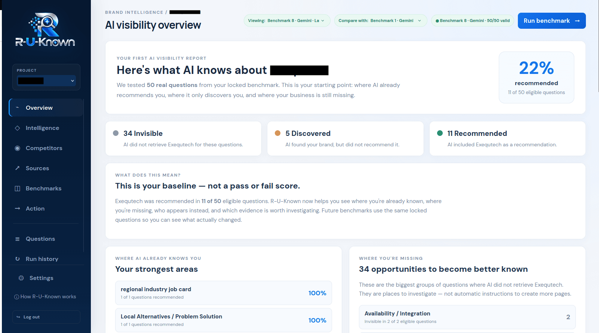Click the Action arrow icon
The width and height of the screenshot is (599, 333).
[17, 208]
